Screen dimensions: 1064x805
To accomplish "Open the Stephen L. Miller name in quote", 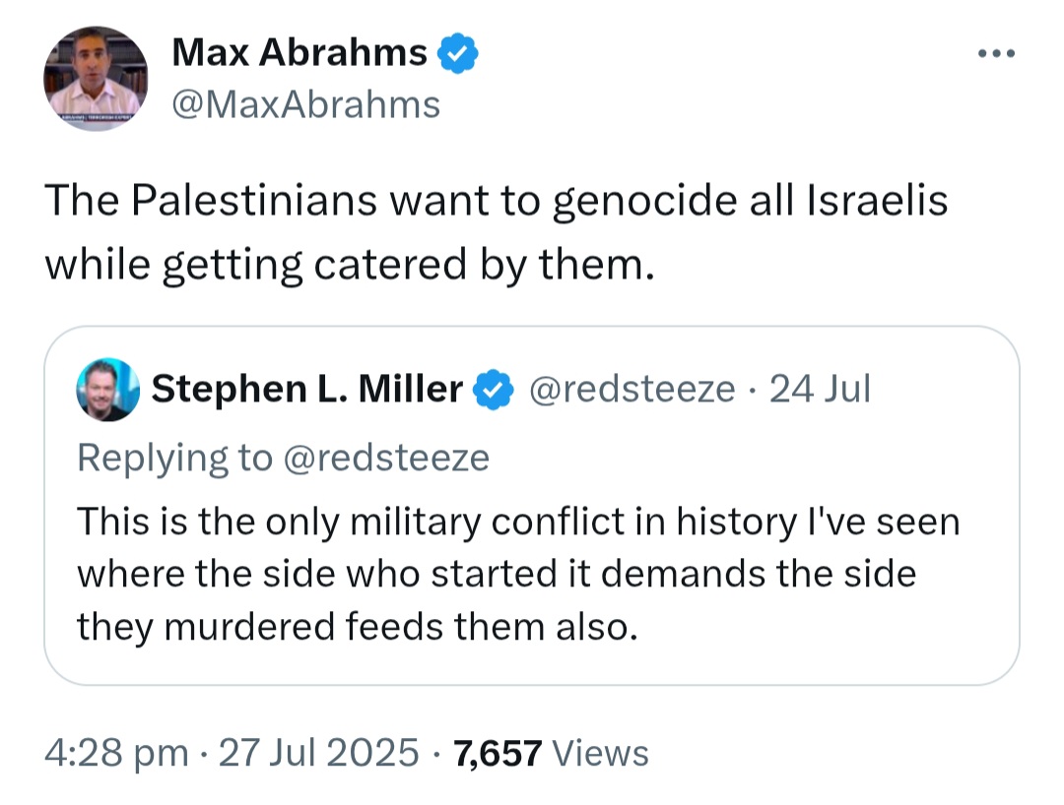I will (x=306, y=389).
